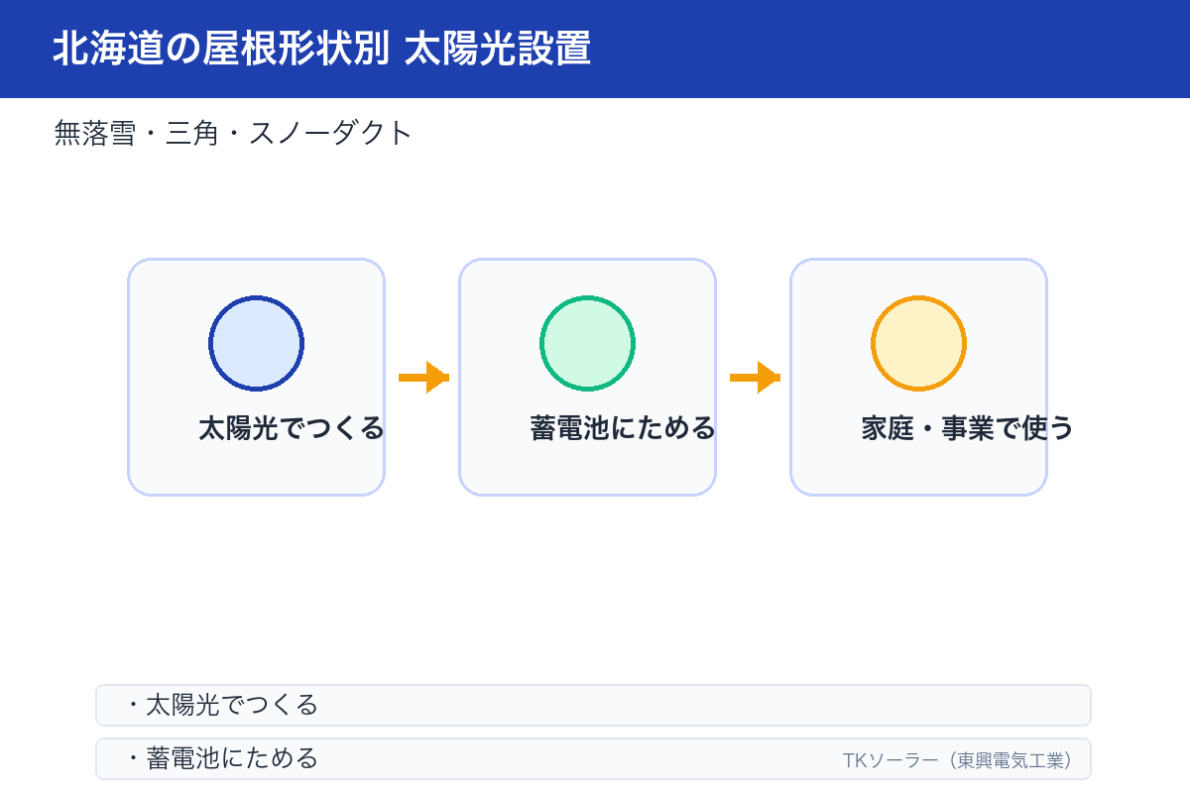
Task: Select the 家庭・事業で使う card label
Action: point(968,428)
